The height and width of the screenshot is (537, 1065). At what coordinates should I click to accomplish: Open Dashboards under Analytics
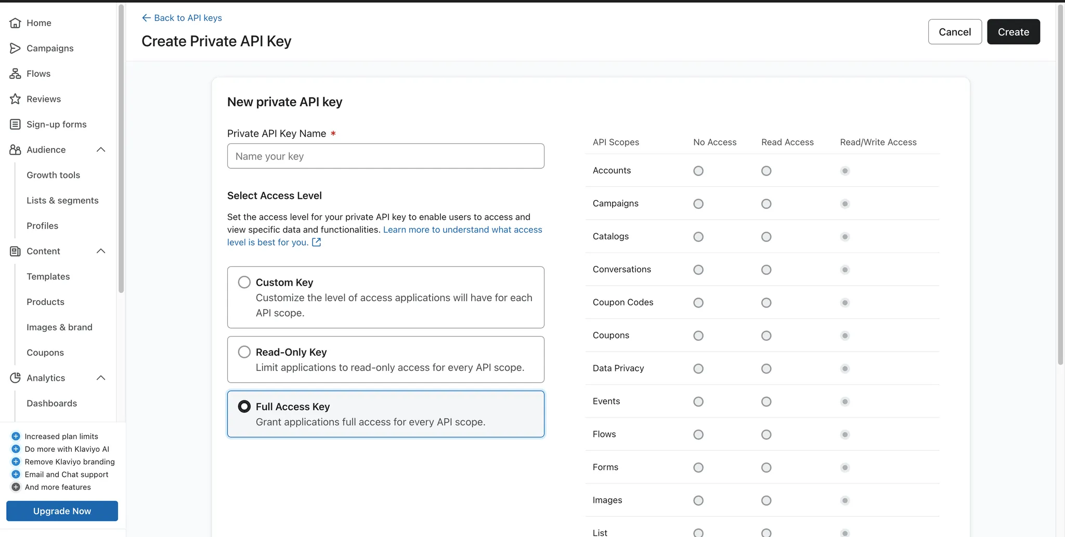pyautogui.click(x=51, y=404)
